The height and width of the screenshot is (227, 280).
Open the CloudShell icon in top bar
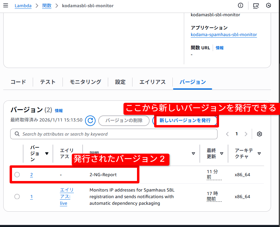tap(256, 5)
